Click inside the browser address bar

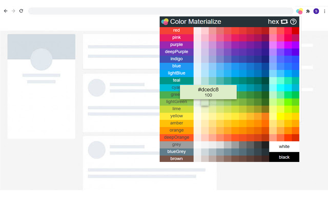[154, 11]
